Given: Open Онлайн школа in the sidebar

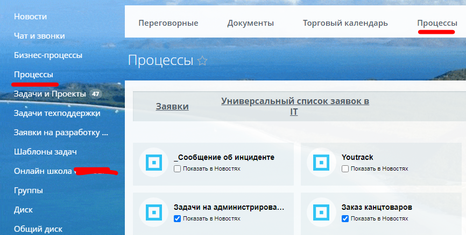Looking at the screenshot, I should click(43, 171).
